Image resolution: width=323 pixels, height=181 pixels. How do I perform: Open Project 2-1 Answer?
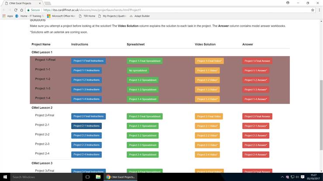point(256,126)
